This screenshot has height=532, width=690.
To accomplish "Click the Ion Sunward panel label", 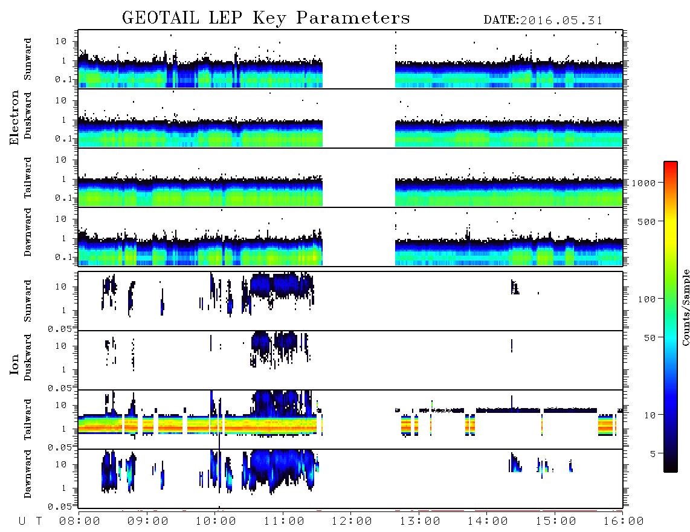I will point(28,301).
